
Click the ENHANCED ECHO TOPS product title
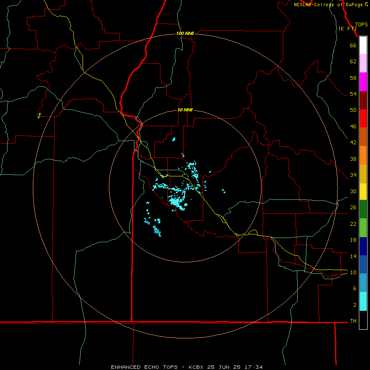[x=144, y=367]
